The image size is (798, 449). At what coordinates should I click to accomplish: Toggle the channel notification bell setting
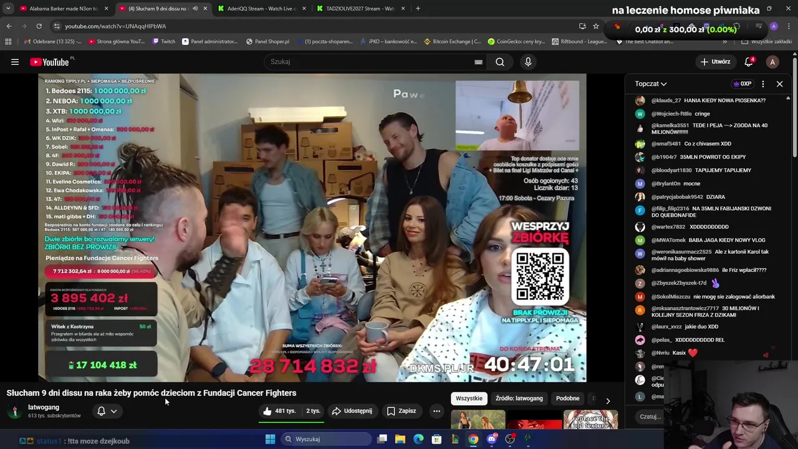tap(107, 411)
